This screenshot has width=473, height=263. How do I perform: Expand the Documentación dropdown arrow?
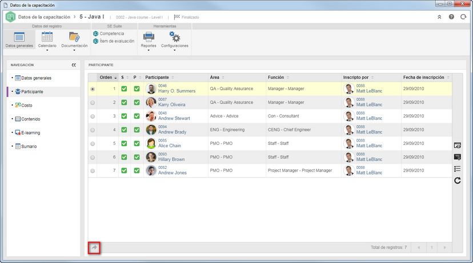point(74,50)
